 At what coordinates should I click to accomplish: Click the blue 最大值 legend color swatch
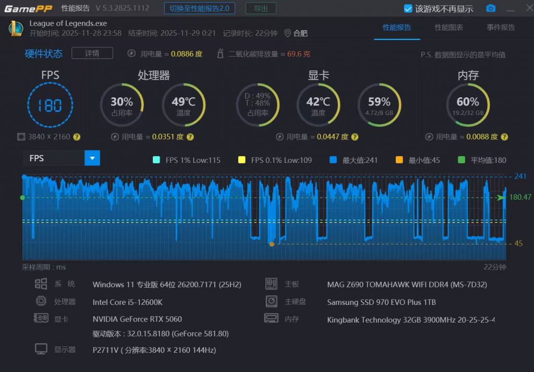tap(333, 160)
